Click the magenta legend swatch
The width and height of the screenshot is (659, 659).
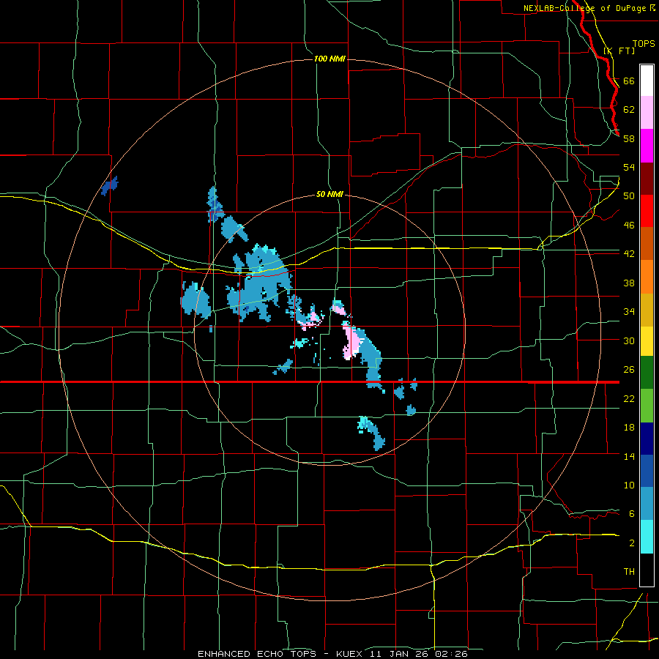click(x=647, y=146)
